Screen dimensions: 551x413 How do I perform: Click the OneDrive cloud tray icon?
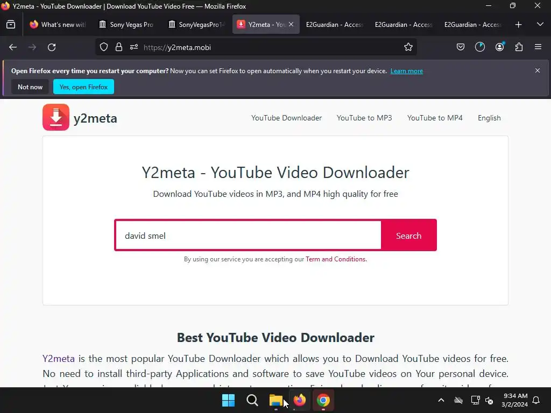point(458,400)
